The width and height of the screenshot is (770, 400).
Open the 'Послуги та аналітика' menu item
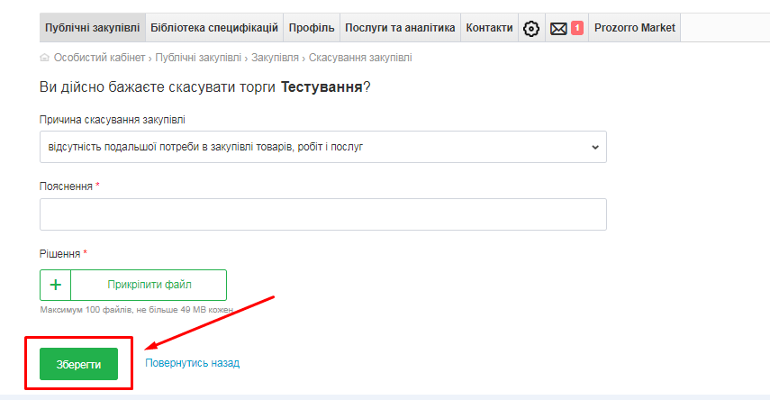(x=400, y=28)
